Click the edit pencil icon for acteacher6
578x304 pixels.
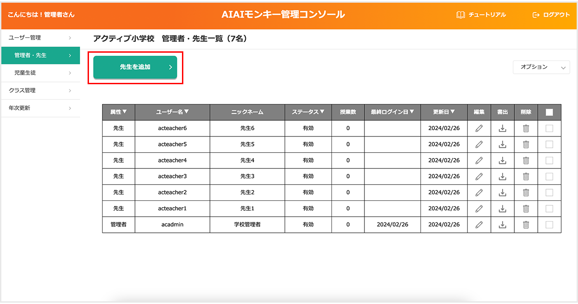coord(479,128)
